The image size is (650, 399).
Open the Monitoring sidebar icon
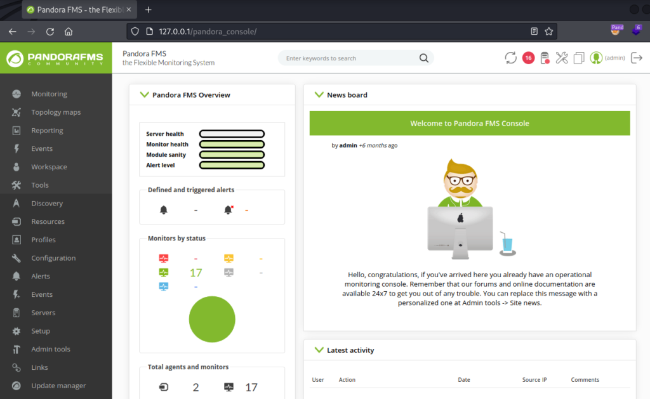pyautogui.click(x=16, y=94)
